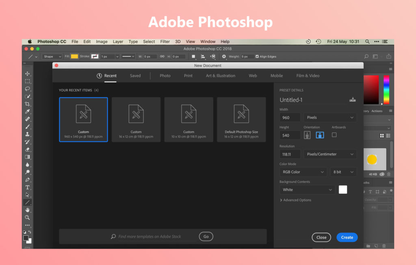Image resolution: width=416 pixels, height=265 pixels.
Task: Switch Libraries panel to list view
Action: pos(388,136)
